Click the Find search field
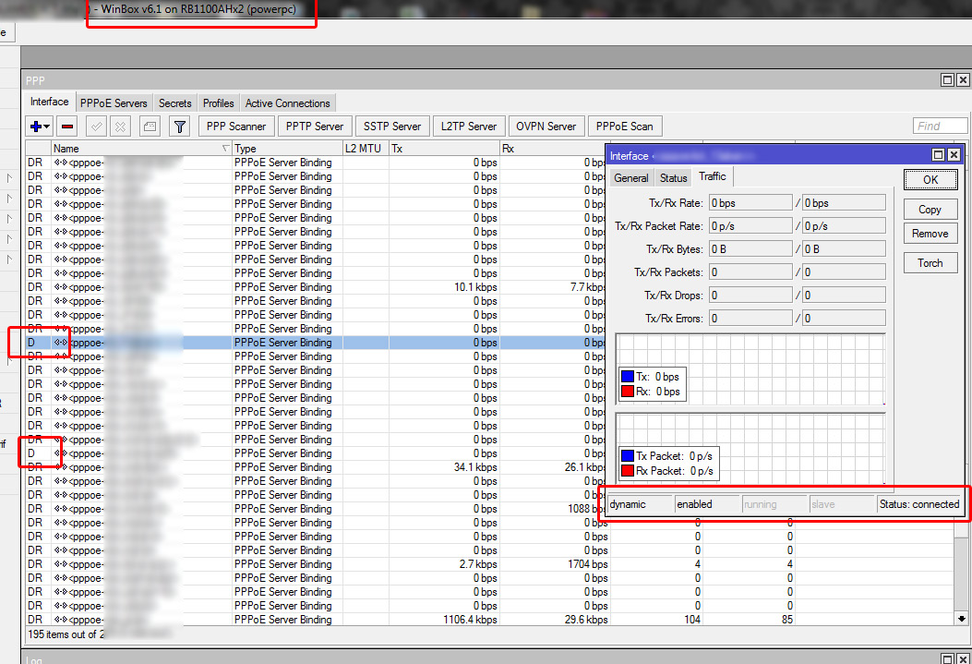This screenshot has width=972, height=664. click(x=940, y=127)
